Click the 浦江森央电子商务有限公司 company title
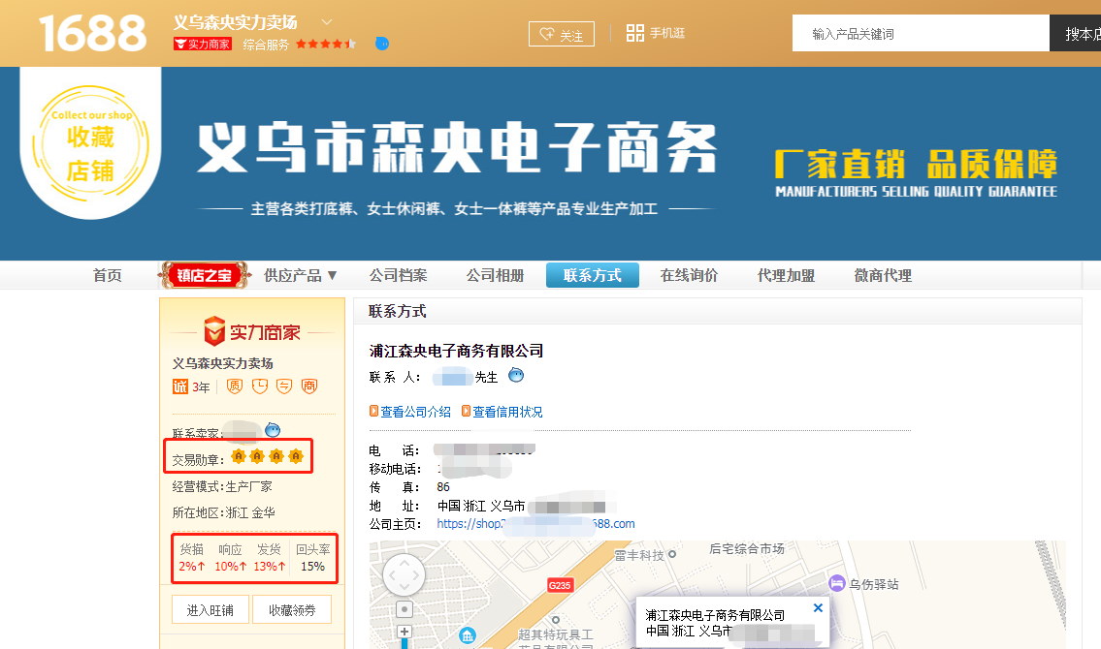This screenshot has height=649, width=1101. click(457, 351)
